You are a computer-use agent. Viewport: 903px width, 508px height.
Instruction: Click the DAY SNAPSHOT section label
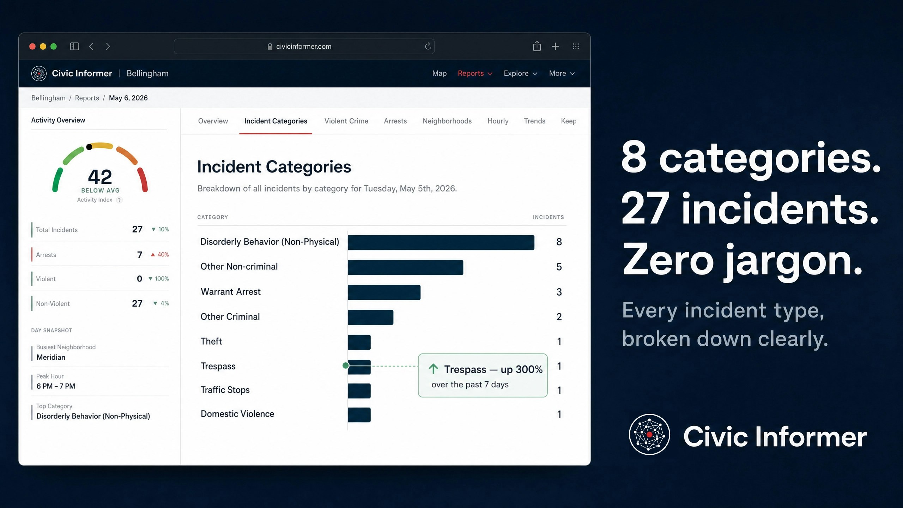[x=51, y=331]
